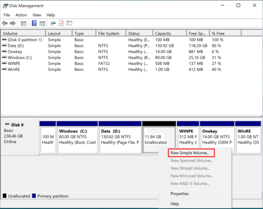The height and width of the screenshot is (209, 263).
Task: Click Show/Hide Console Tree toolbar icon
Action: click(24, 23)
